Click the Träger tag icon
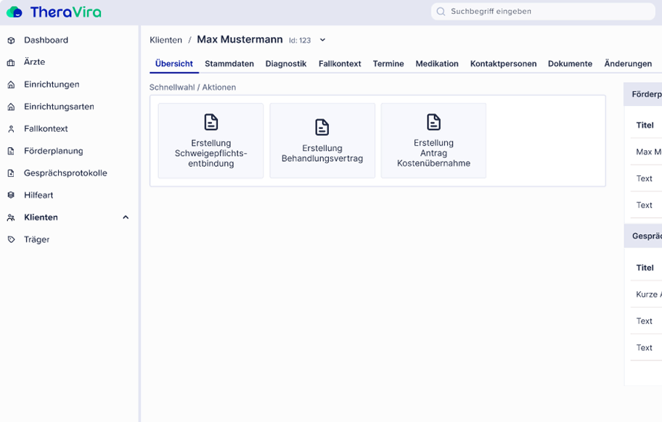This screenshot has height=422, width=662. coord(11,240)
